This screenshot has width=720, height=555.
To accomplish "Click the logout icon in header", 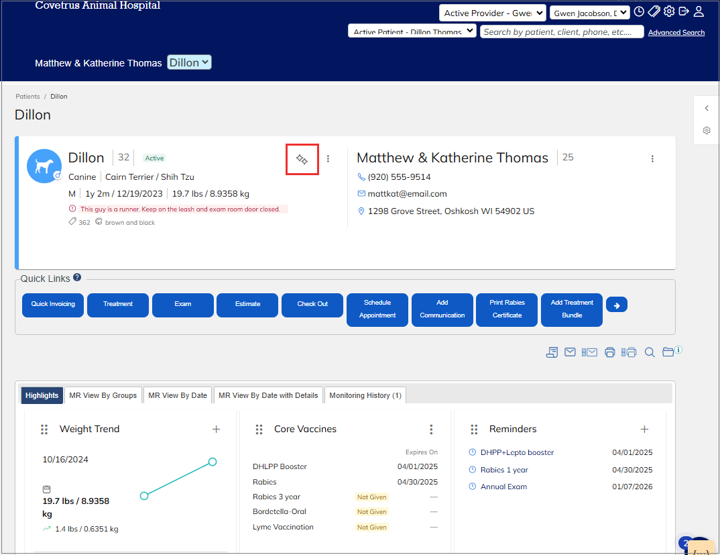I will pyautogui.click(x=684, y=11).
